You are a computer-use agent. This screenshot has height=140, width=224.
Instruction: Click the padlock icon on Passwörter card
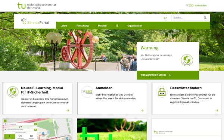tap(162, 92)
